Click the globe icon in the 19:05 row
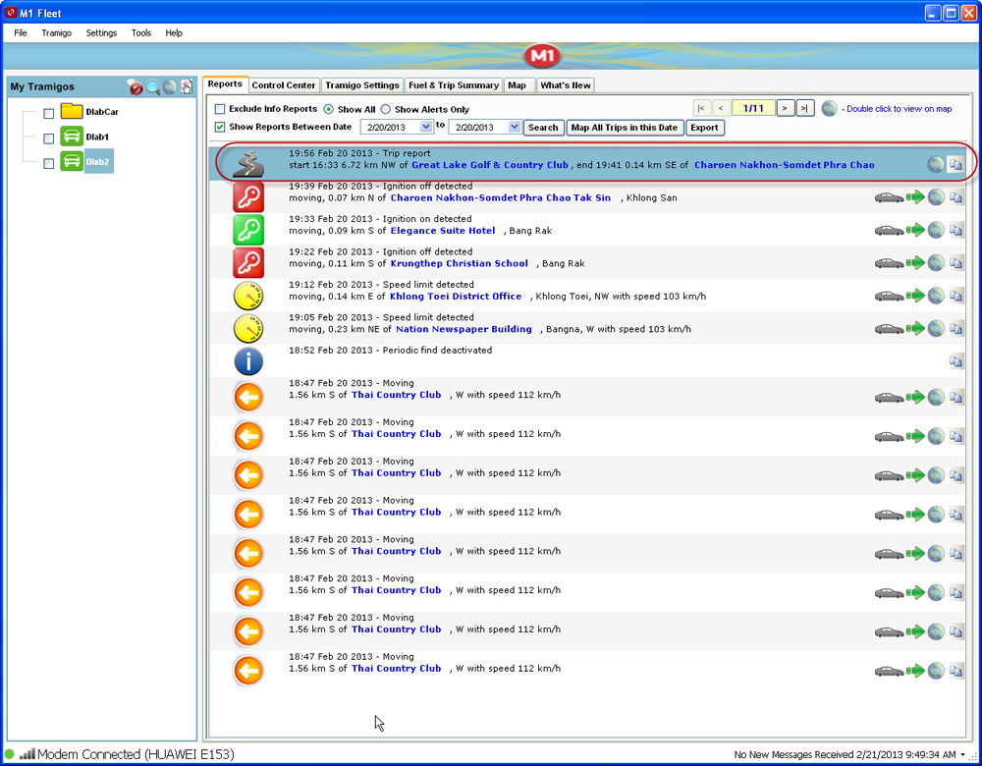This screenshot has height=766, width=982. (x=936, y=329)
